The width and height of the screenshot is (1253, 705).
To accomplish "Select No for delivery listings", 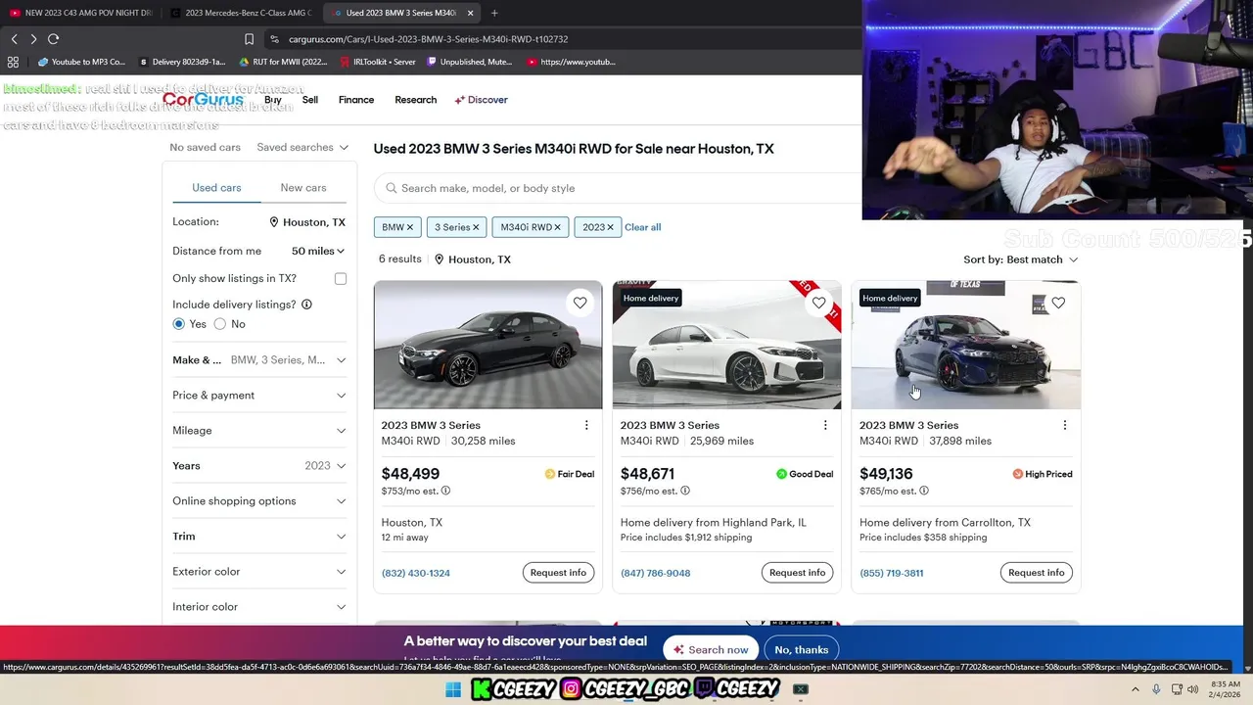I will [220, 324].
